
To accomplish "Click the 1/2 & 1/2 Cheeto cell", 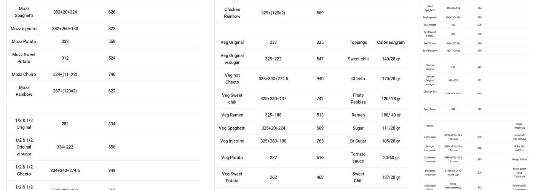I will [24, 171].
